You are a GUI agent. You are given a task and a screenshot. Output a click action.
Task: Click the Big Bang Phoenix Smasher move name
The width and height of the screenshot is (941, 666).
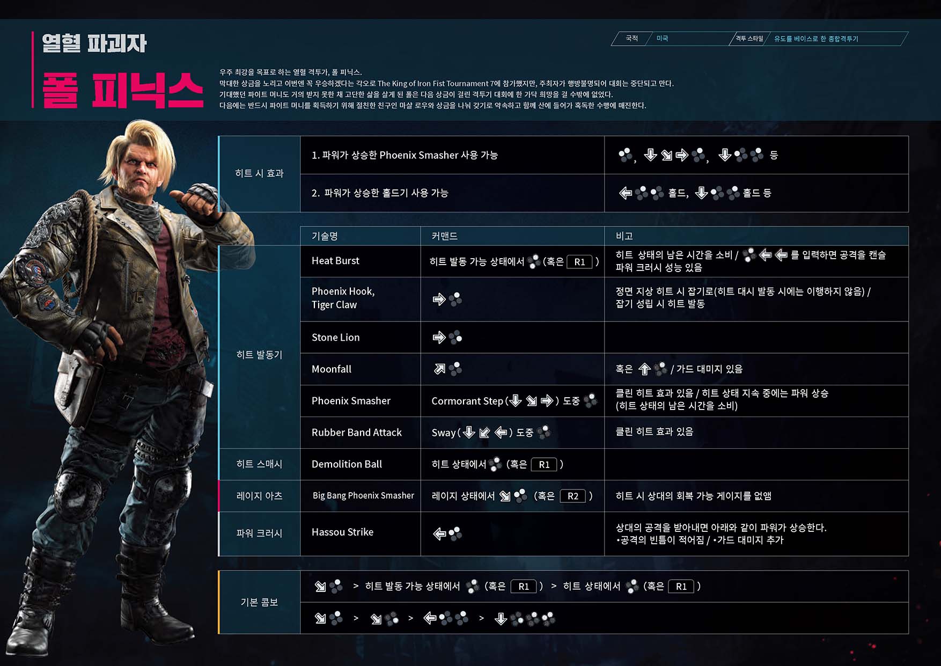(x=363, y=496)
